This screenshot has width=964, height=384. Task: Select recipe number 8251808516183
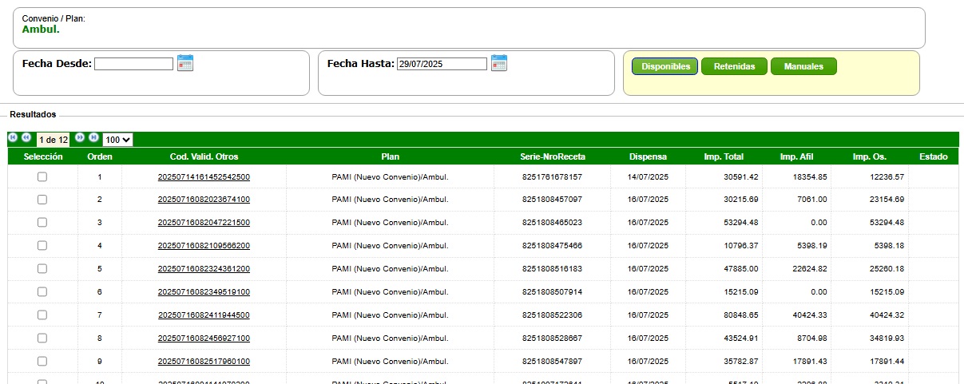(552, 269)
